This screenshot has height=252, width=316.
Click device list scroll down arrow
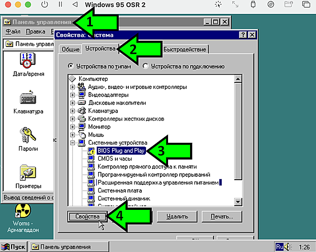tap(238, 202)
